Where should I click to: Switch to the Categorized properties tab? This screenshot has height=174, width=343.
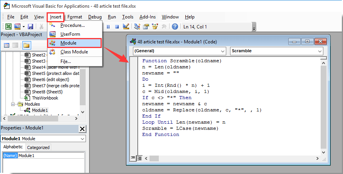click(x=38, y=147)
